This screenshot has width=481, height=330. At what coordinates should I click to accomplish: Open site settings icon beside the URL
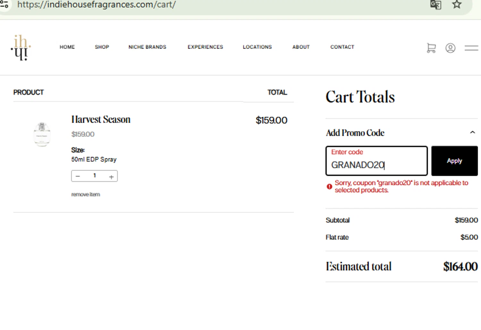[4, 4]
